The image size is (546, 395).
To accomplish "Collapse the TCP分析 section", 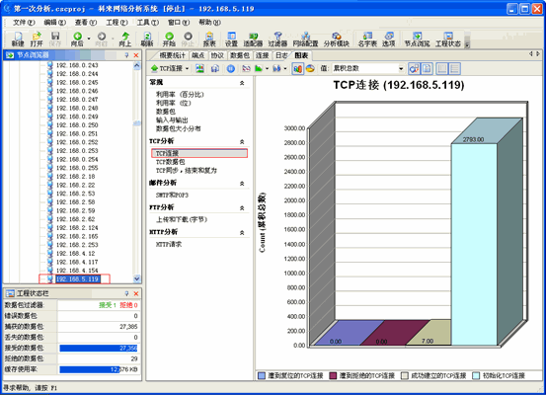I will pyautogui.click(x=242, y=142).
